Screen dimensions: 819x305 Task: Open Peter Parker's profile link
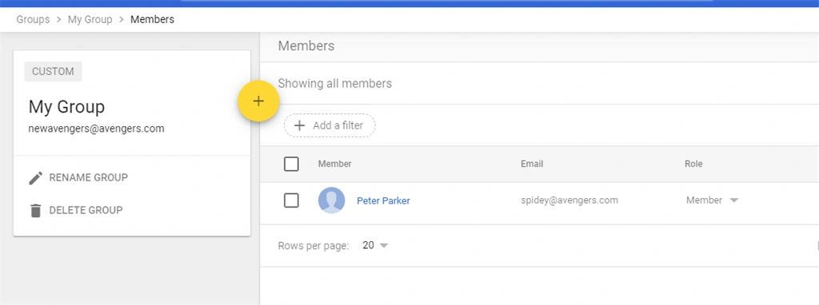pos(383,200)
